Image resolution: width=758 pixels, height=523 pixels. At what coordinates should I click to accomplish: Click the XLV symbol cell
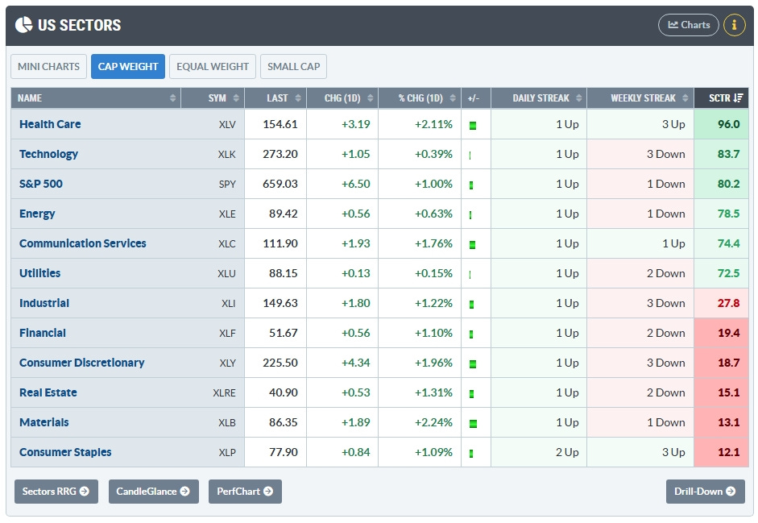click(227, 125)
